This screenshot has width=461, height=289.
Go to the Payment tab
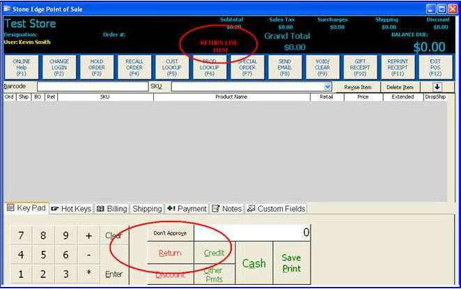coord(187,209)
